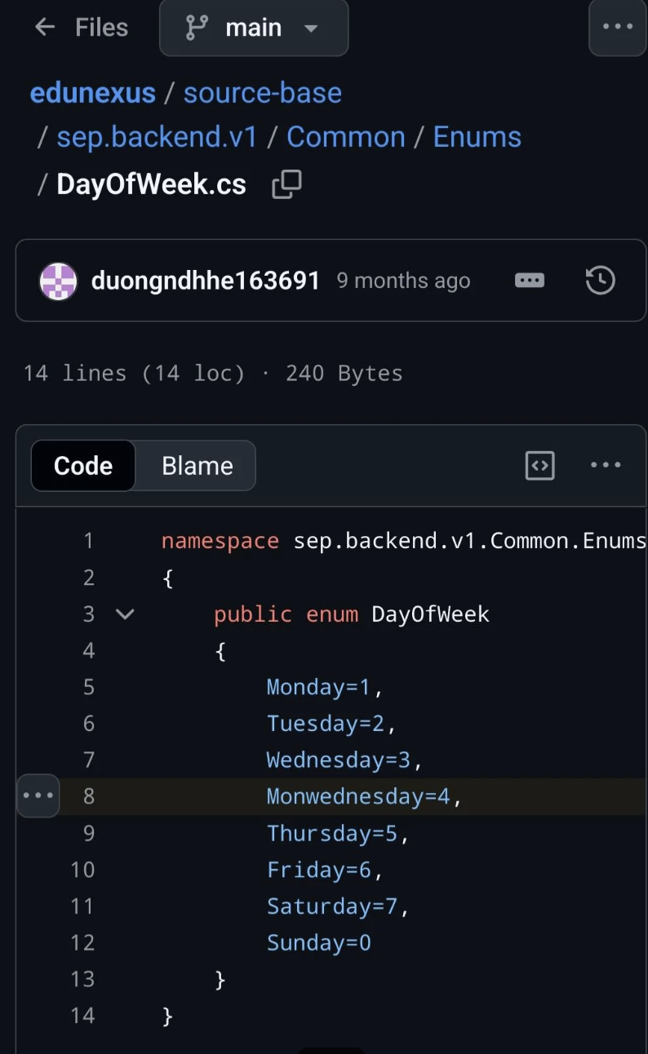Open the main branch selector dropdown
Viewport: 648px width, 1054px height.
coord(254,28)
